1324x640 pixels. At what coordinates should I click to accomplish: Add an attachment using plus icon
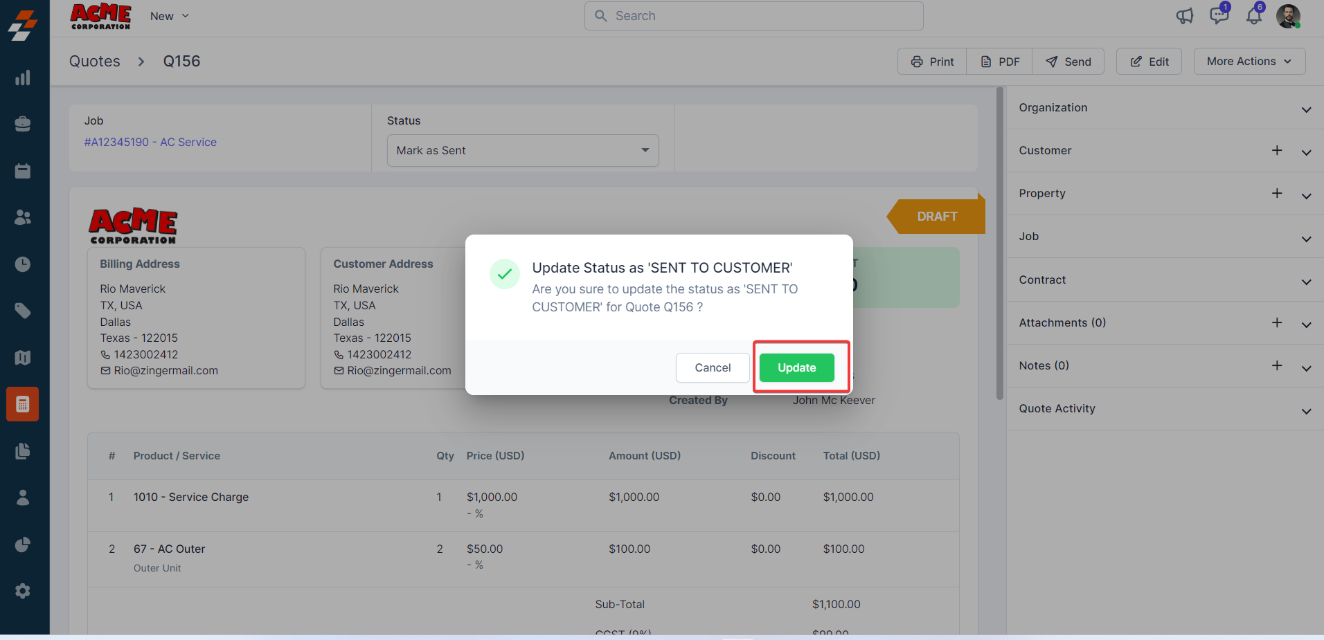pos(1277,322)
